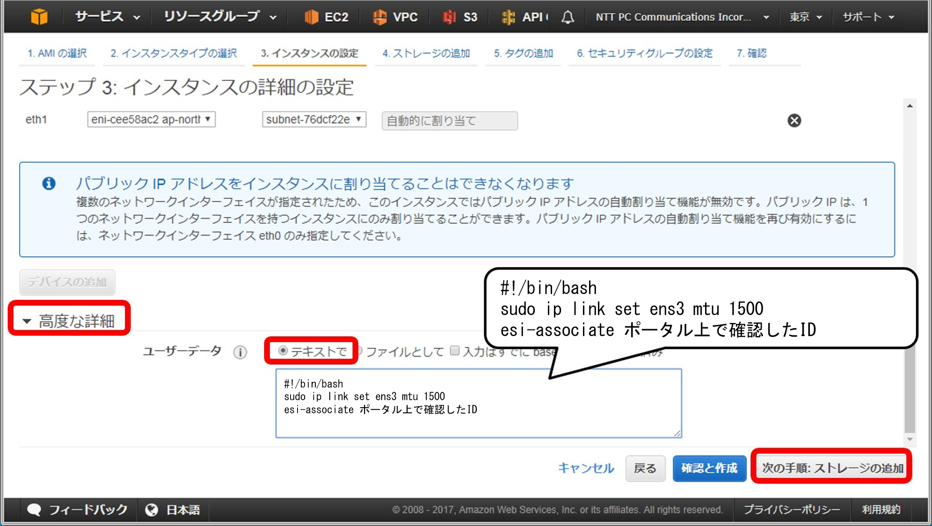Click the 戻る button
The width and height of the screenshot is (932, 526).
pos(645,468)
